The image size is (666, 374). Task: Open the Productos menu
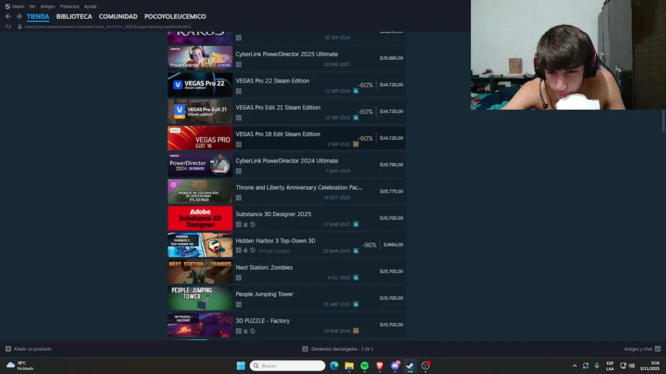(69, 6)
